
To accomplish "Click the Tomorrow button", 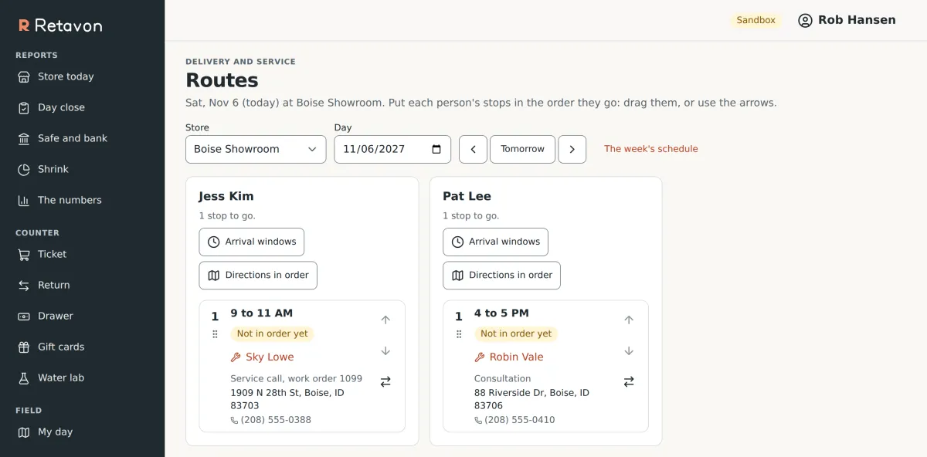I will click(522, 149).
